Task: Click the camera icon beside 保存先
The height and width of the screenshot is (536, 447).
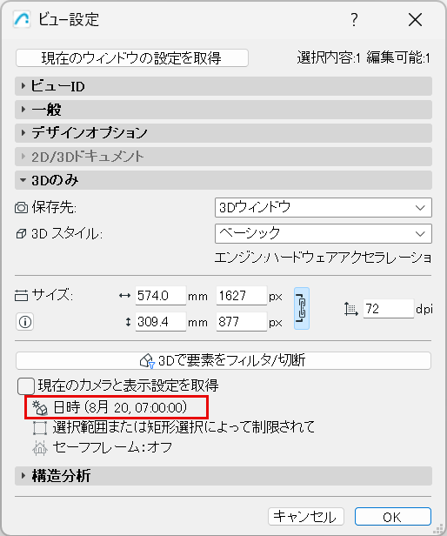Action: pyautogui.click(x=21, y=207)
